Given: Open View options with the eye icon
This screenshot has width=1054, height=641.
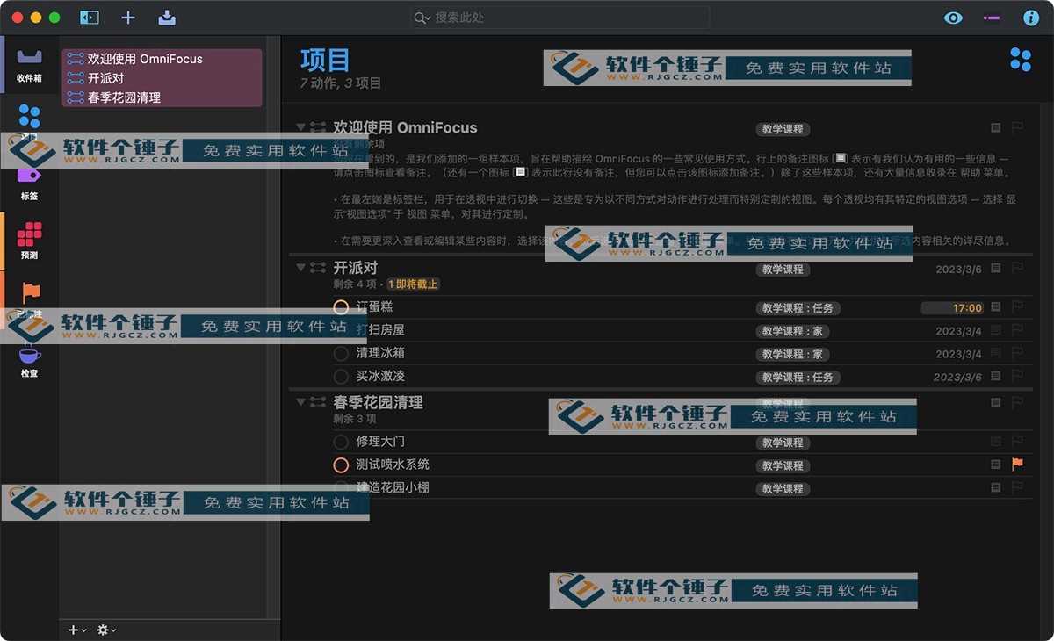Looking at the screenshot, I should coord(953,18).
